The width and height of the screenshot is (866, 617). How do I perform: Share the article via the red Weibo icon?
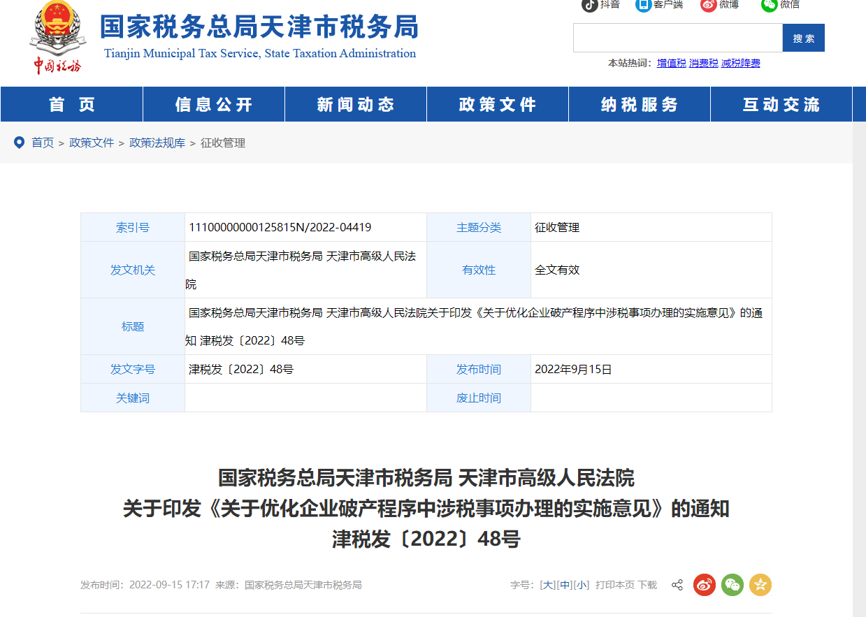click(x=704, y=585)
